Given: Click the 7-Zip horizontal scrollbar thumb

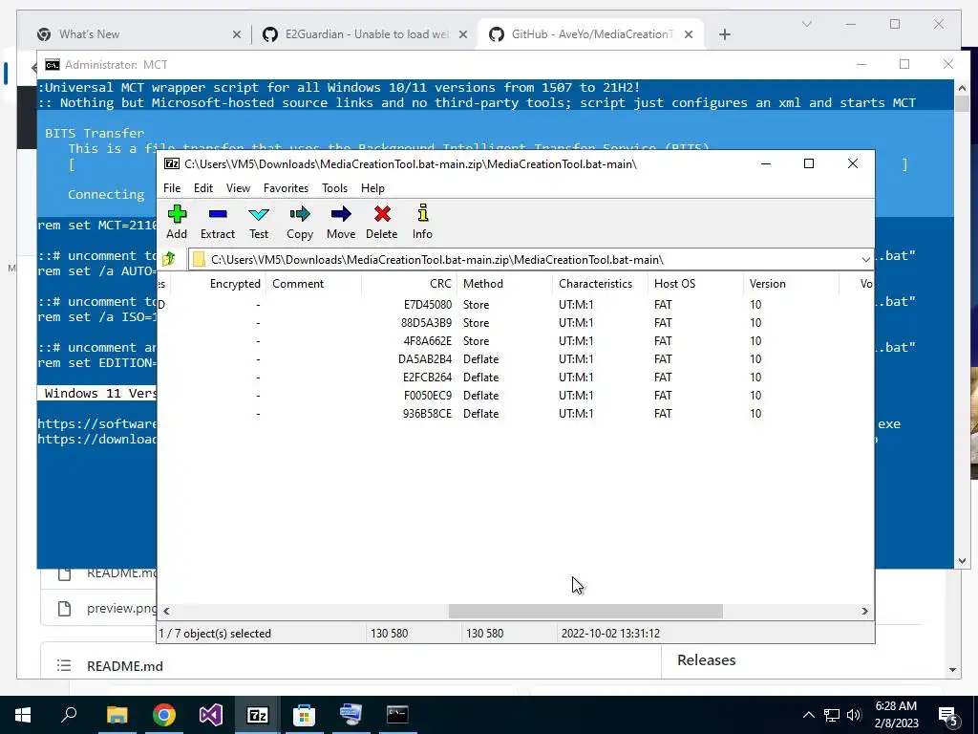Looking at the screenshot, I should tap(585, 611).
